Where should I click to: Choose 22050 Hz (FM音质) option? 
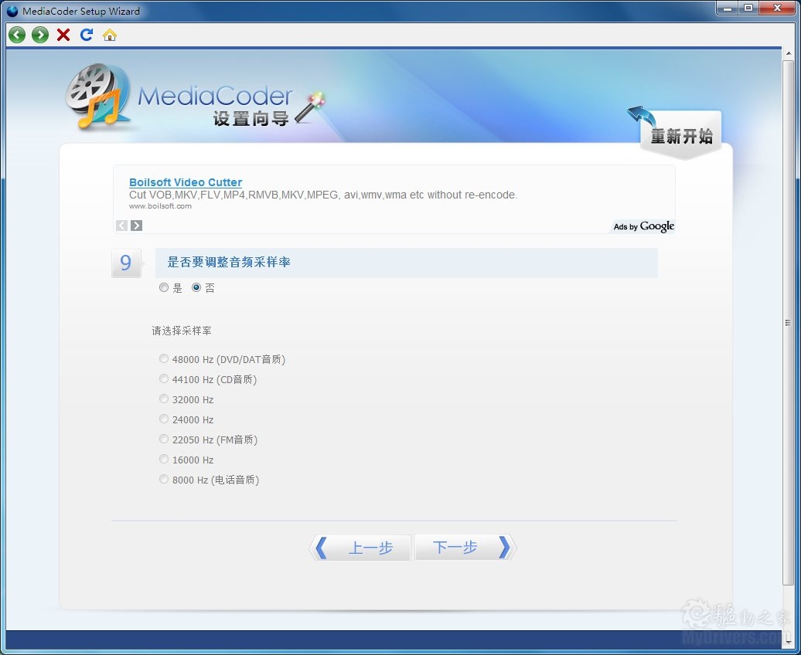tap(163, 439)
